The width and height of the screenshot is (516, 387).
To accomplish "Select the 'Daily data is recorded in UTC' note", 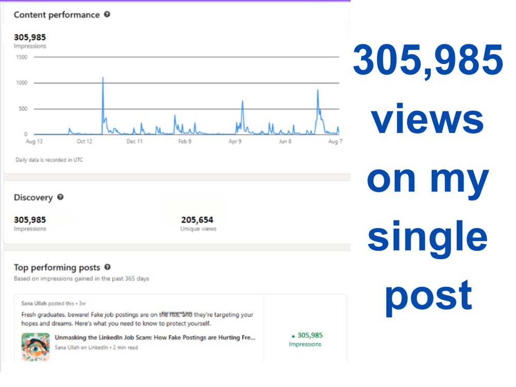I will coord(50,160).
